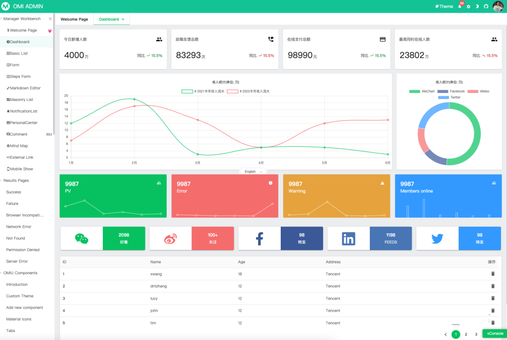Image resolution: width=507 pixels, height=340 pixels.
Task: Switch to the Welcome Page tab
Action: (x=74, y=19)
